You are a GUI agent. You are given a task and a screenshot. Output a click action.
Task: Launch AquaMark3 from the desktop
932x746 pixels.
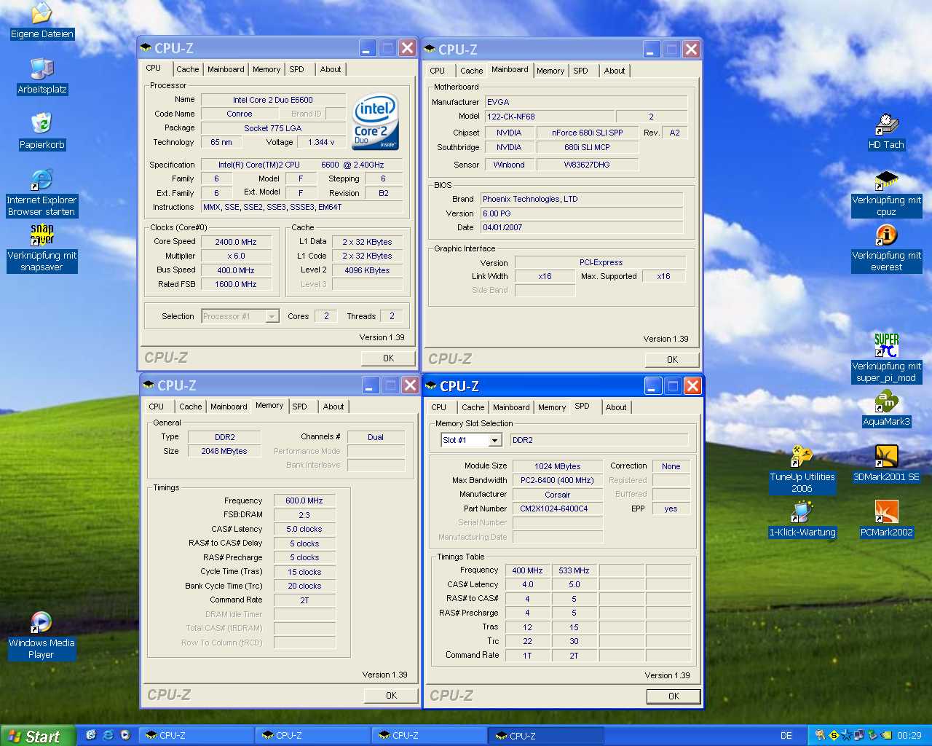coord(885,402)
